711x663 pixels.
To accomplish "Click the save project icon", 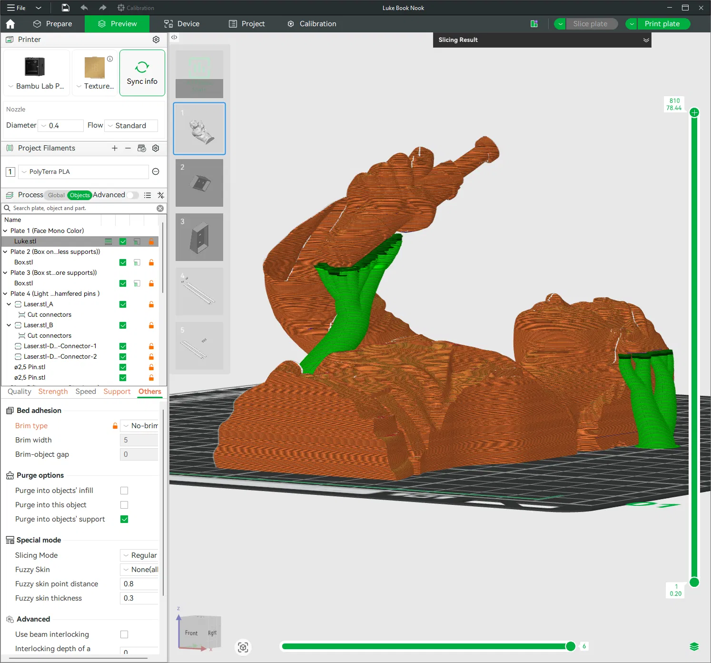I will click(66, 8).
